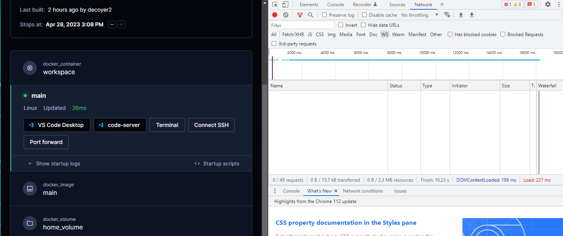Switch to the Elements tab
Image resolution: width=563 pixels, height=236 pixels.
pos(309,5)
